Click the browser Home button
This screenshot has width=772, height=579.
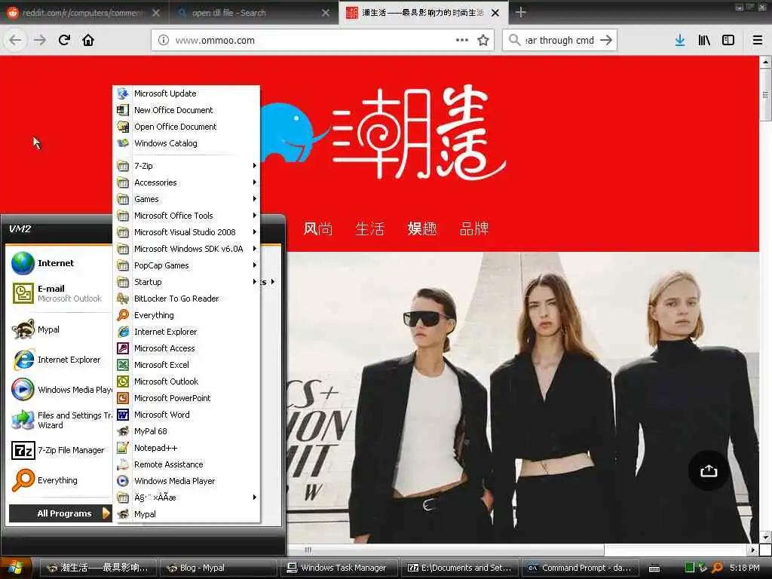click(x=88, y=41)
